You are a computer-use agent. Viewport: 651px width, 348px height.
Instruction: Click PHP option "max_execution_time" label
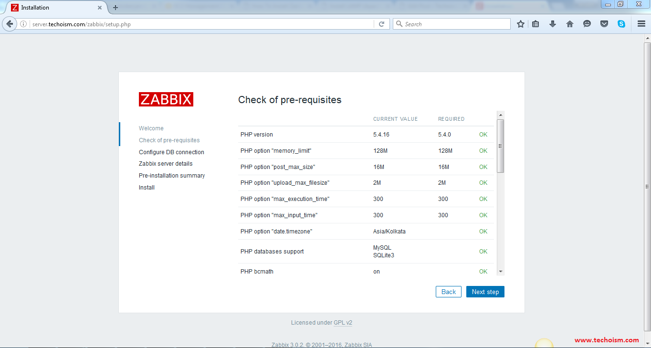click(x=285, y=199)
